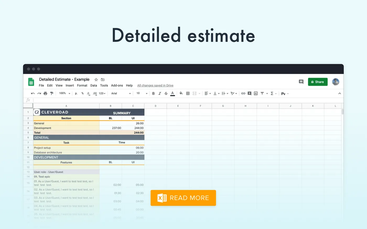Open the View menu
This screenshot has width=367, height=229.
click(59, 86)
